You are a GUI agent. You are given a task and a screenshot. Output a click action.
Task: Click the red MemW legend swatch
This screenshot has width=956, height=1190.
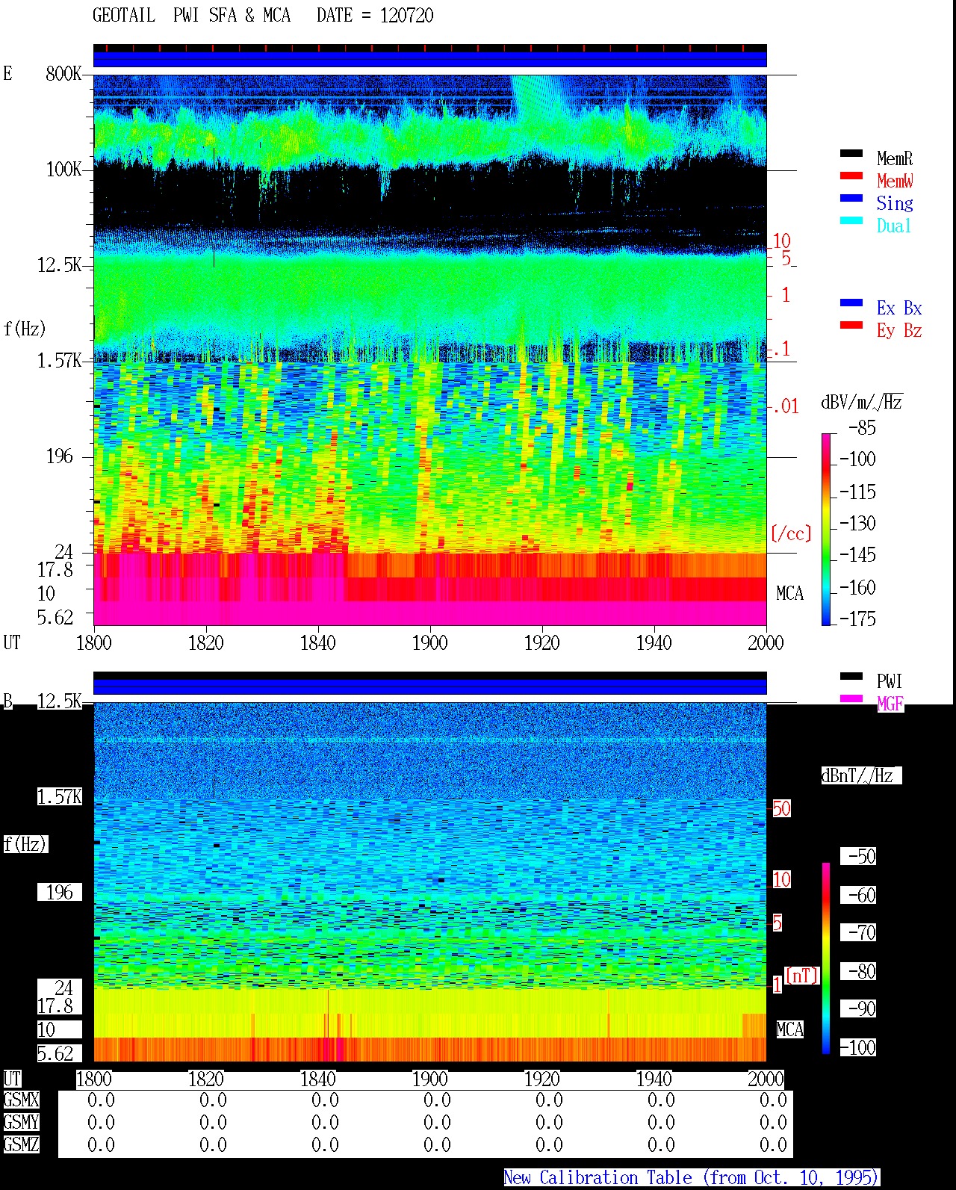click(x=851, y=176)
